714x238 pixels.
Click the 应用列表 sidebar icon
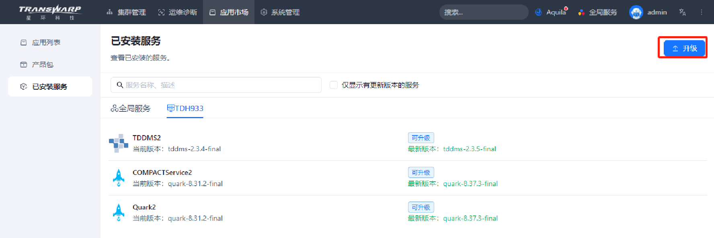click(x=24, y=42)
